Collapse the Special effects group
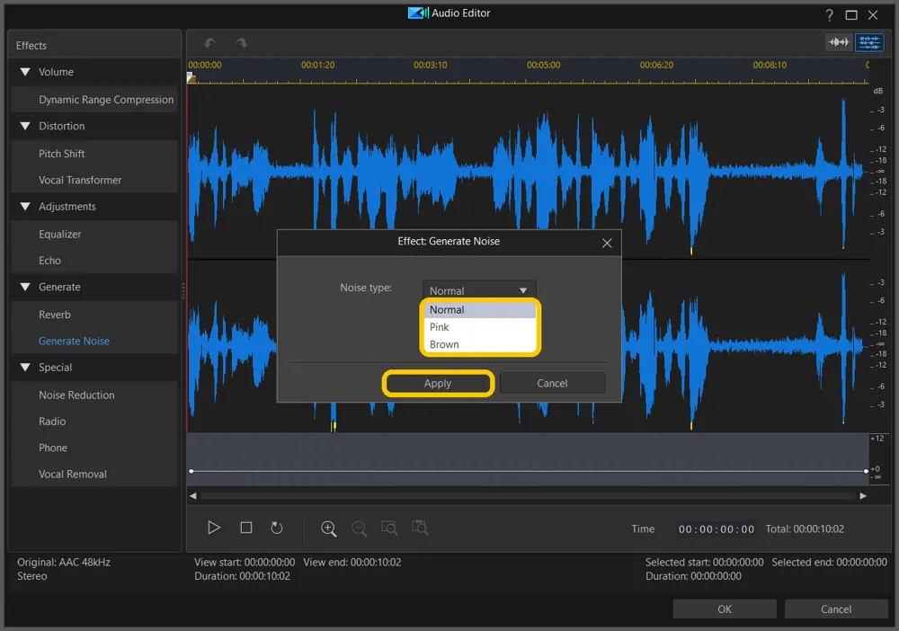Screen dimensions: 899x631 click(25, 368)
